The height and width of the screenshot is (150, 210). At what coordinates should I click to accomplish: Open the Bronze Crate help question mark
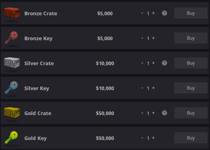tap(165, 13)
